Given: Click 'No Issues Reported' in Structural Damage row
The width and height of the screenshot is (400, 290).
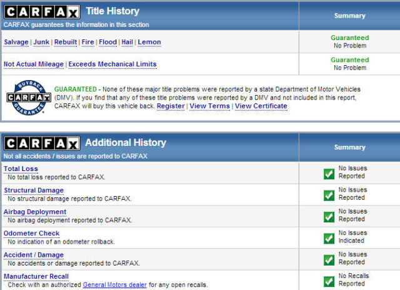Looking at the screenshot, I should coord(352,194).
